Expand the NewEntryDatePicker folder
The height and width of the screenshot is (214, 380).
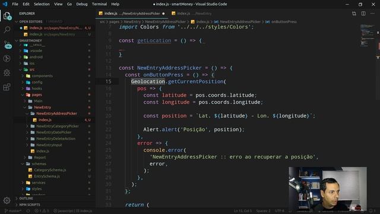pyautogui.click(x=27, y=133)
